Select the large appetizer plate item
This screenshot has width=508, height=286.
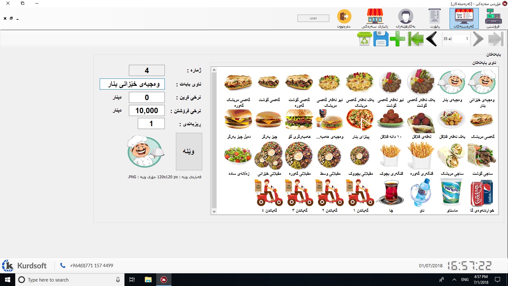point(299,159)
